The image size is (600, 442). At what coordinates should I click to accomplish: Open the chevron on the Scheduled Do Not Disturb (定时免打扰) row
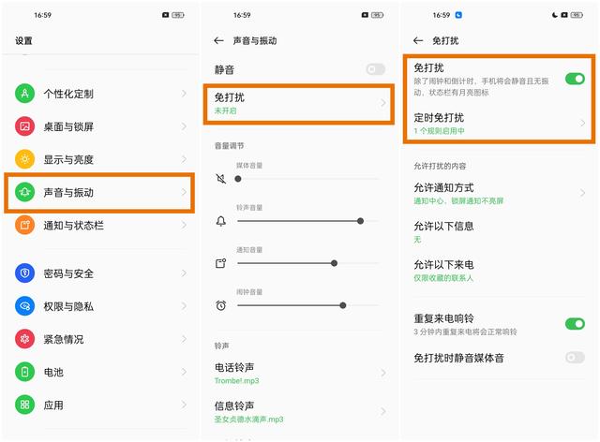pos(582,123)
